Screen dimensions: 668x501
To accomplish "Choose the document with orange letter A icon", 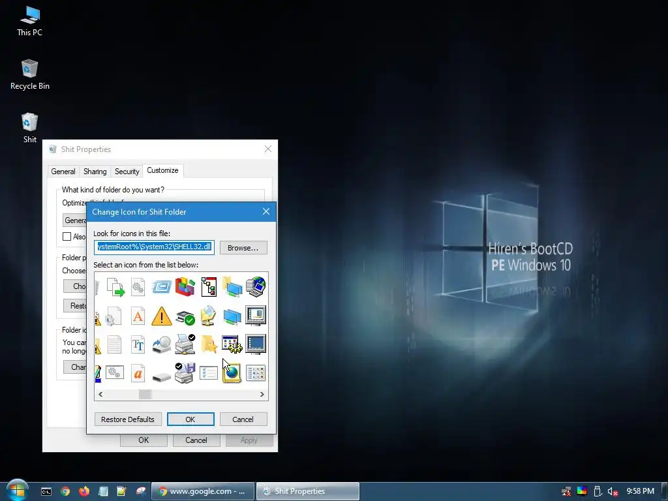I will [138, 316].
